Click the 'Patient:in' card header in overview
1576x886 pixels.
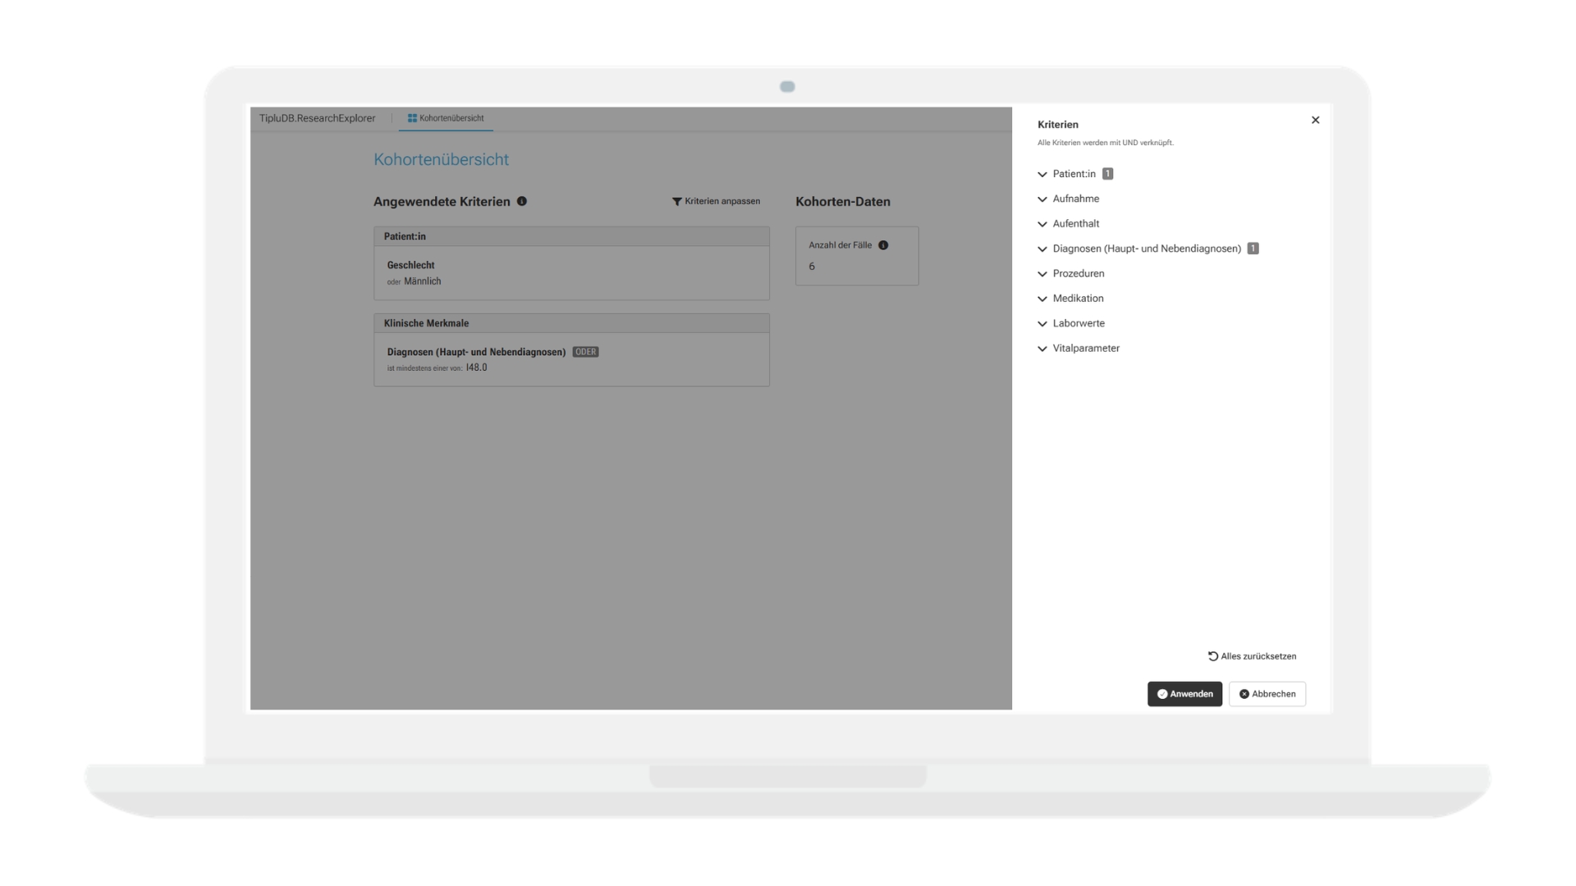tap(571, 236)
